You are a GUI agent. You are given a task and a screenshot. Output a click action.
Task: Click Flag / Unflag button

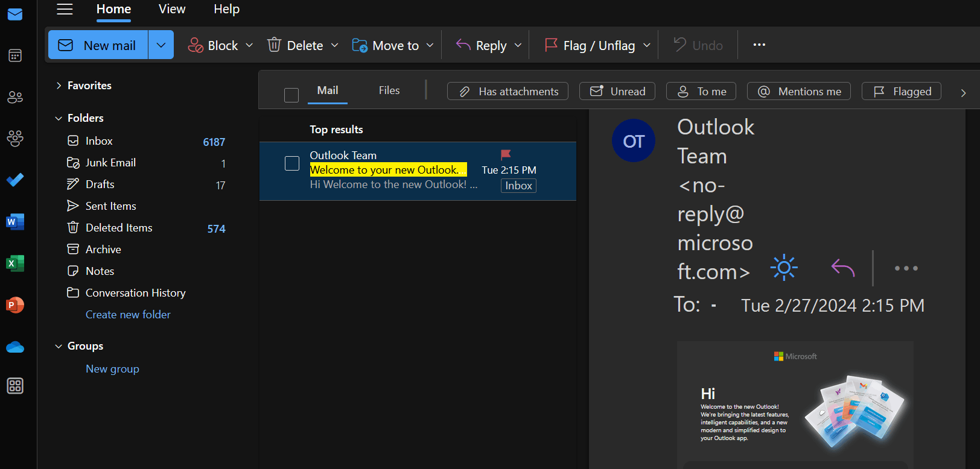click(x=590, y=45)
